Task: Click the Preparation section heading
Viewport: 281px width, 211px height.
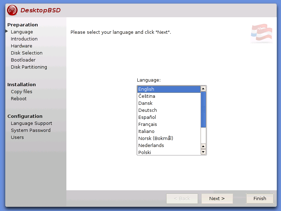Action: [22, 25]
